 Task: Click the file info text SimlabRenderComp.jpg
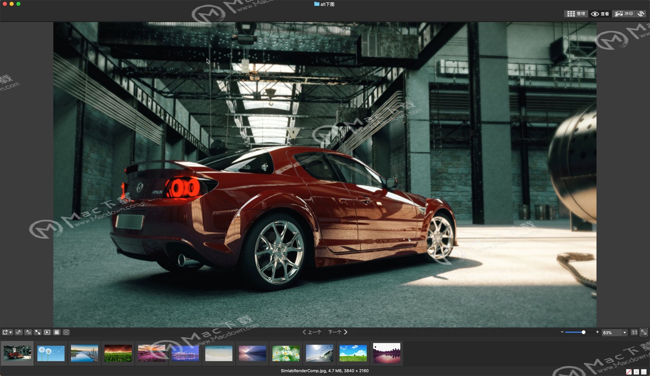click(x=325, y=371)
